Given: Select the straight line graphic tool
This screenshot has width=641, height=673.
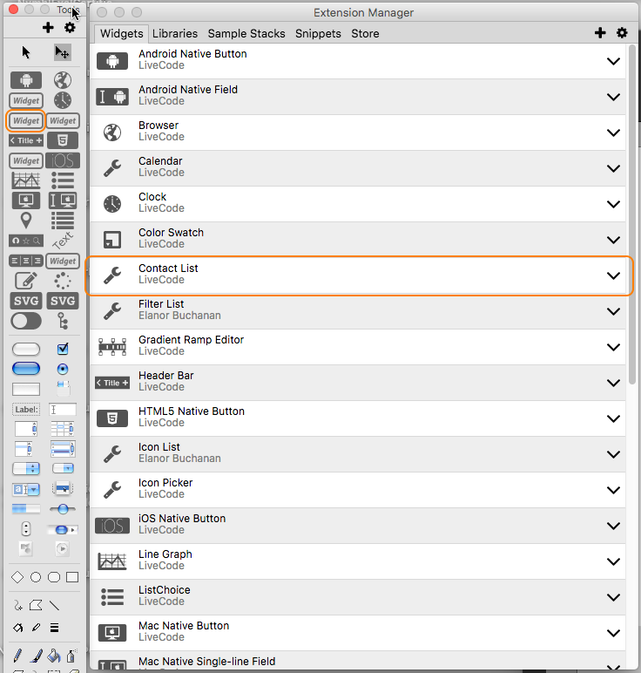Looking at the screenshot, I should (x=54, y=605).
